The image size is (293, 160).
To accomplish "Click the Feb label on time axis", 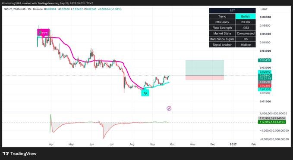I will (x=254, y=145).
